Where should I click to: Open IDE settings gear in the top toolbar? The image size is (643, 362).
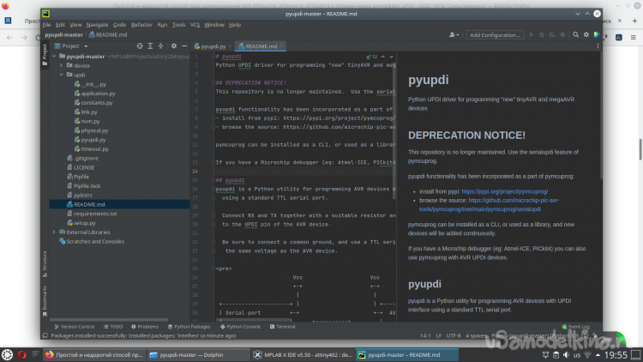(x=586, y=35)
